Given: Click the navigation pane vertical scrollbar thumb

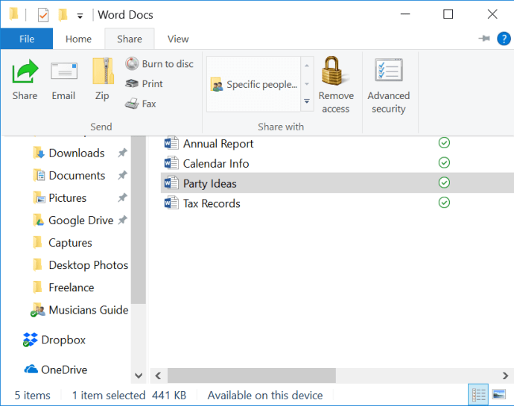Looking at the screenshot, I should (139, 220).
